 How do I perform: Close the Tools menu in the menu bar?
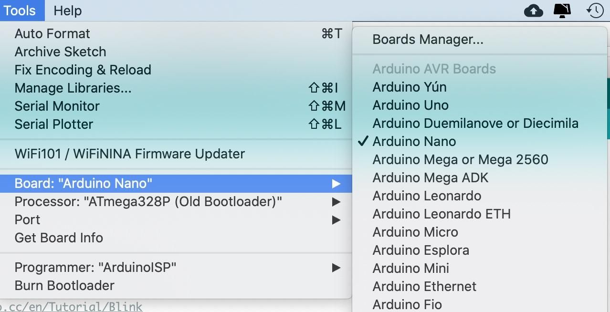(20, 10)
